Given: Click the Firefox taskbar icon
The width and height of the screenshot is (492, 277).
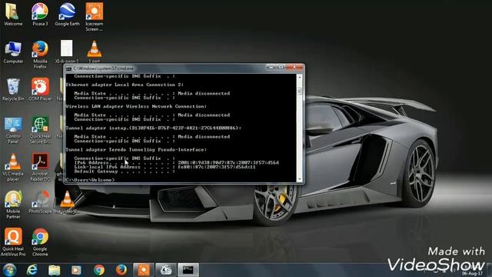Looking at the screenshot, I should [x=121, y=270].
